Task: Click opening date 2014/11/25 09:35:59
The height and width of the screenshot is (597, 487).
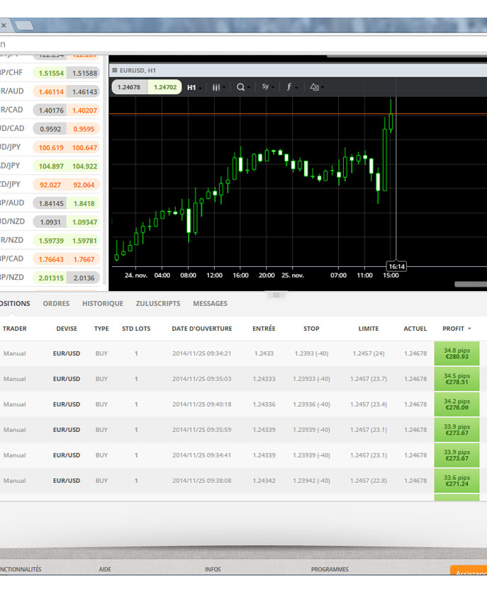Action: (201, 430)
